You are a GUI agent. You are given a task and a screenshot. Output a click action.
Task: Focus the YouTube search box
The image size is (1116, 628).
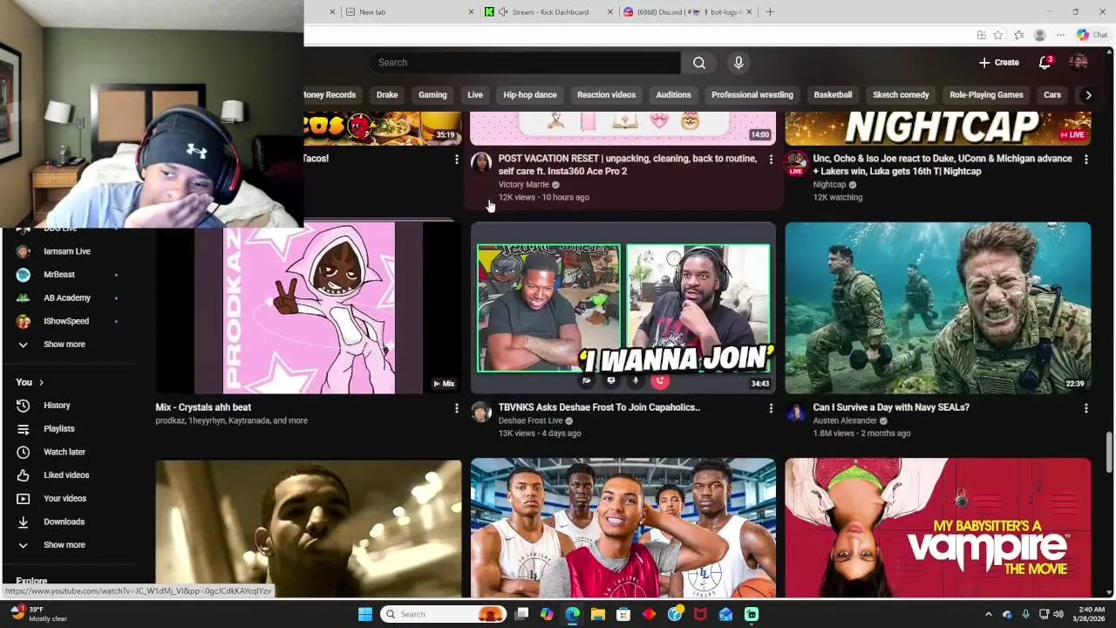coord(526,63)
